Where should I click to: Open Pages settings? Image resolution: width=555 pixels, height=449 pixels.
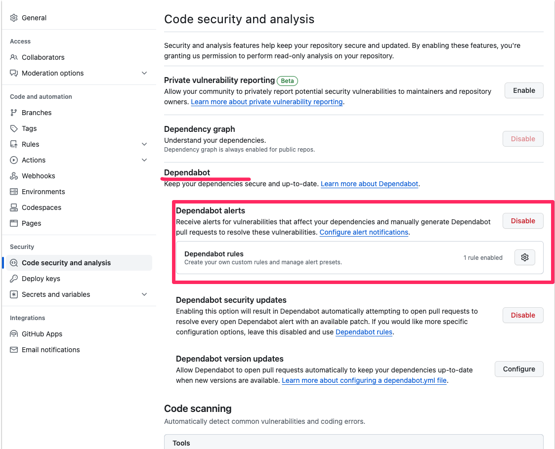click(x=31, y=223)
